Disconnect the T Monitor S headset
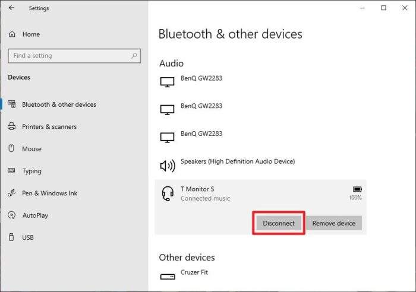 [279, 223]
